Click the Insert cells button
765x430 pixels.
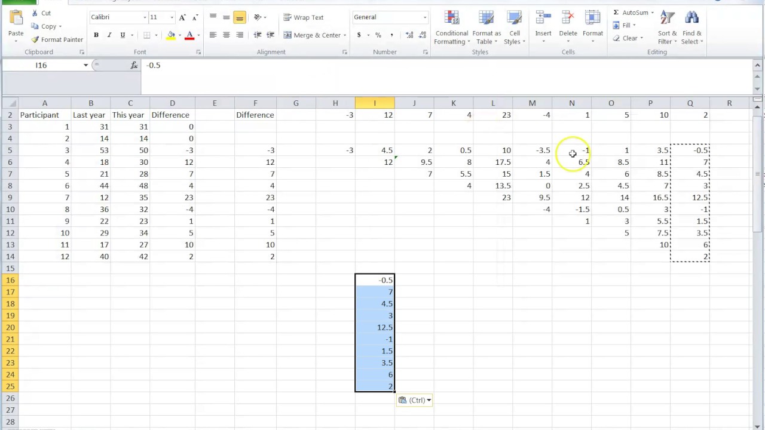click(543, 27)
